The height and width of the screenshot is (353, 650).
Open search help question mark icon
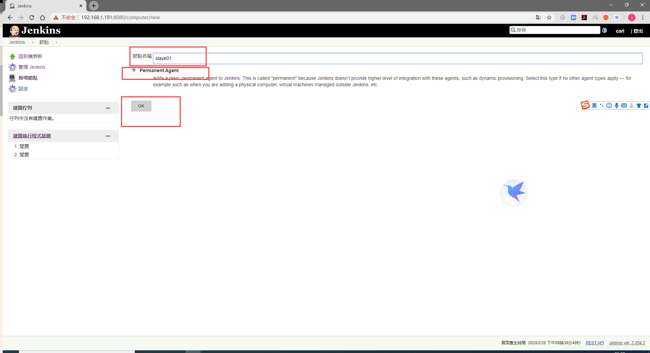pos(604,30)
